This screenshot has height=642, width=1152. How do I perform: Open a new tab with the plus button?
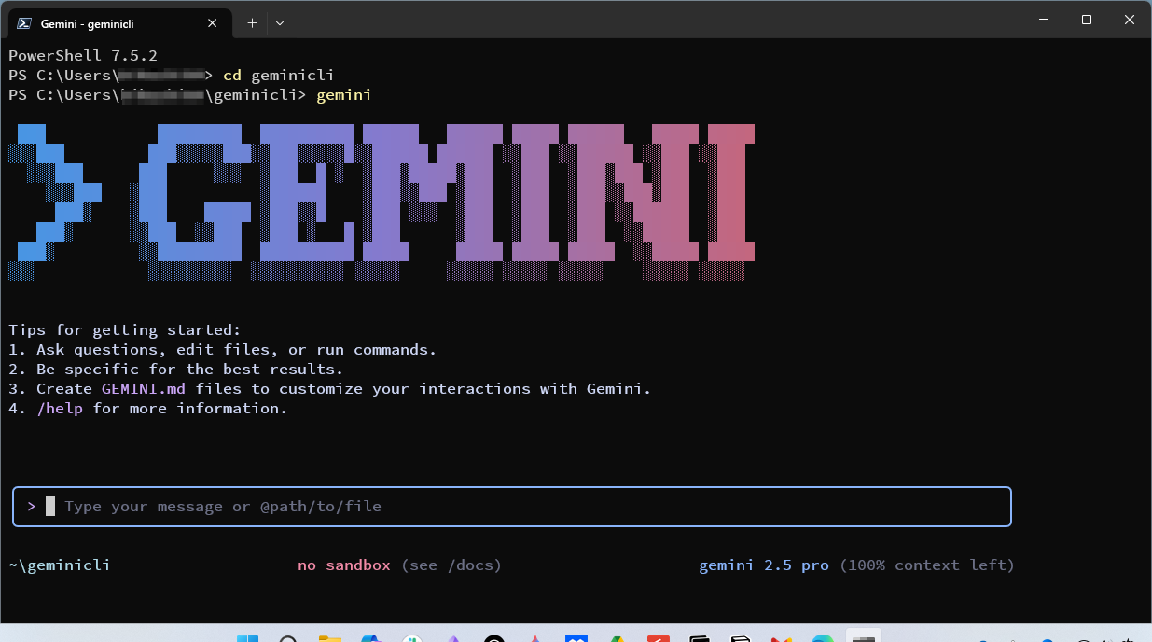pyautogui.click(x=251, y=22)
